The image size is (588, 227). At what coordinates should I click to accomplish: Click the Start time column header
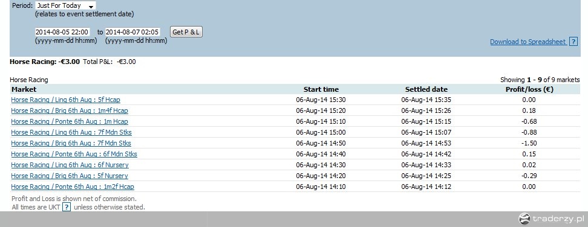(x=321, y=89)
